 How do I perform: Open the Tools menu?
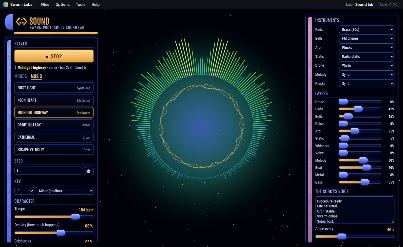point(81,4)
